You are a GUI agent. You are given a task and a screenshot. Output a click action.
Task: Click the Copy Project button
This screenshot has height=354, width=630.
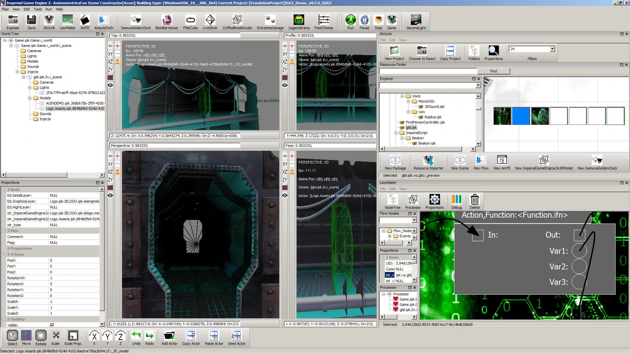pos(450,53)
